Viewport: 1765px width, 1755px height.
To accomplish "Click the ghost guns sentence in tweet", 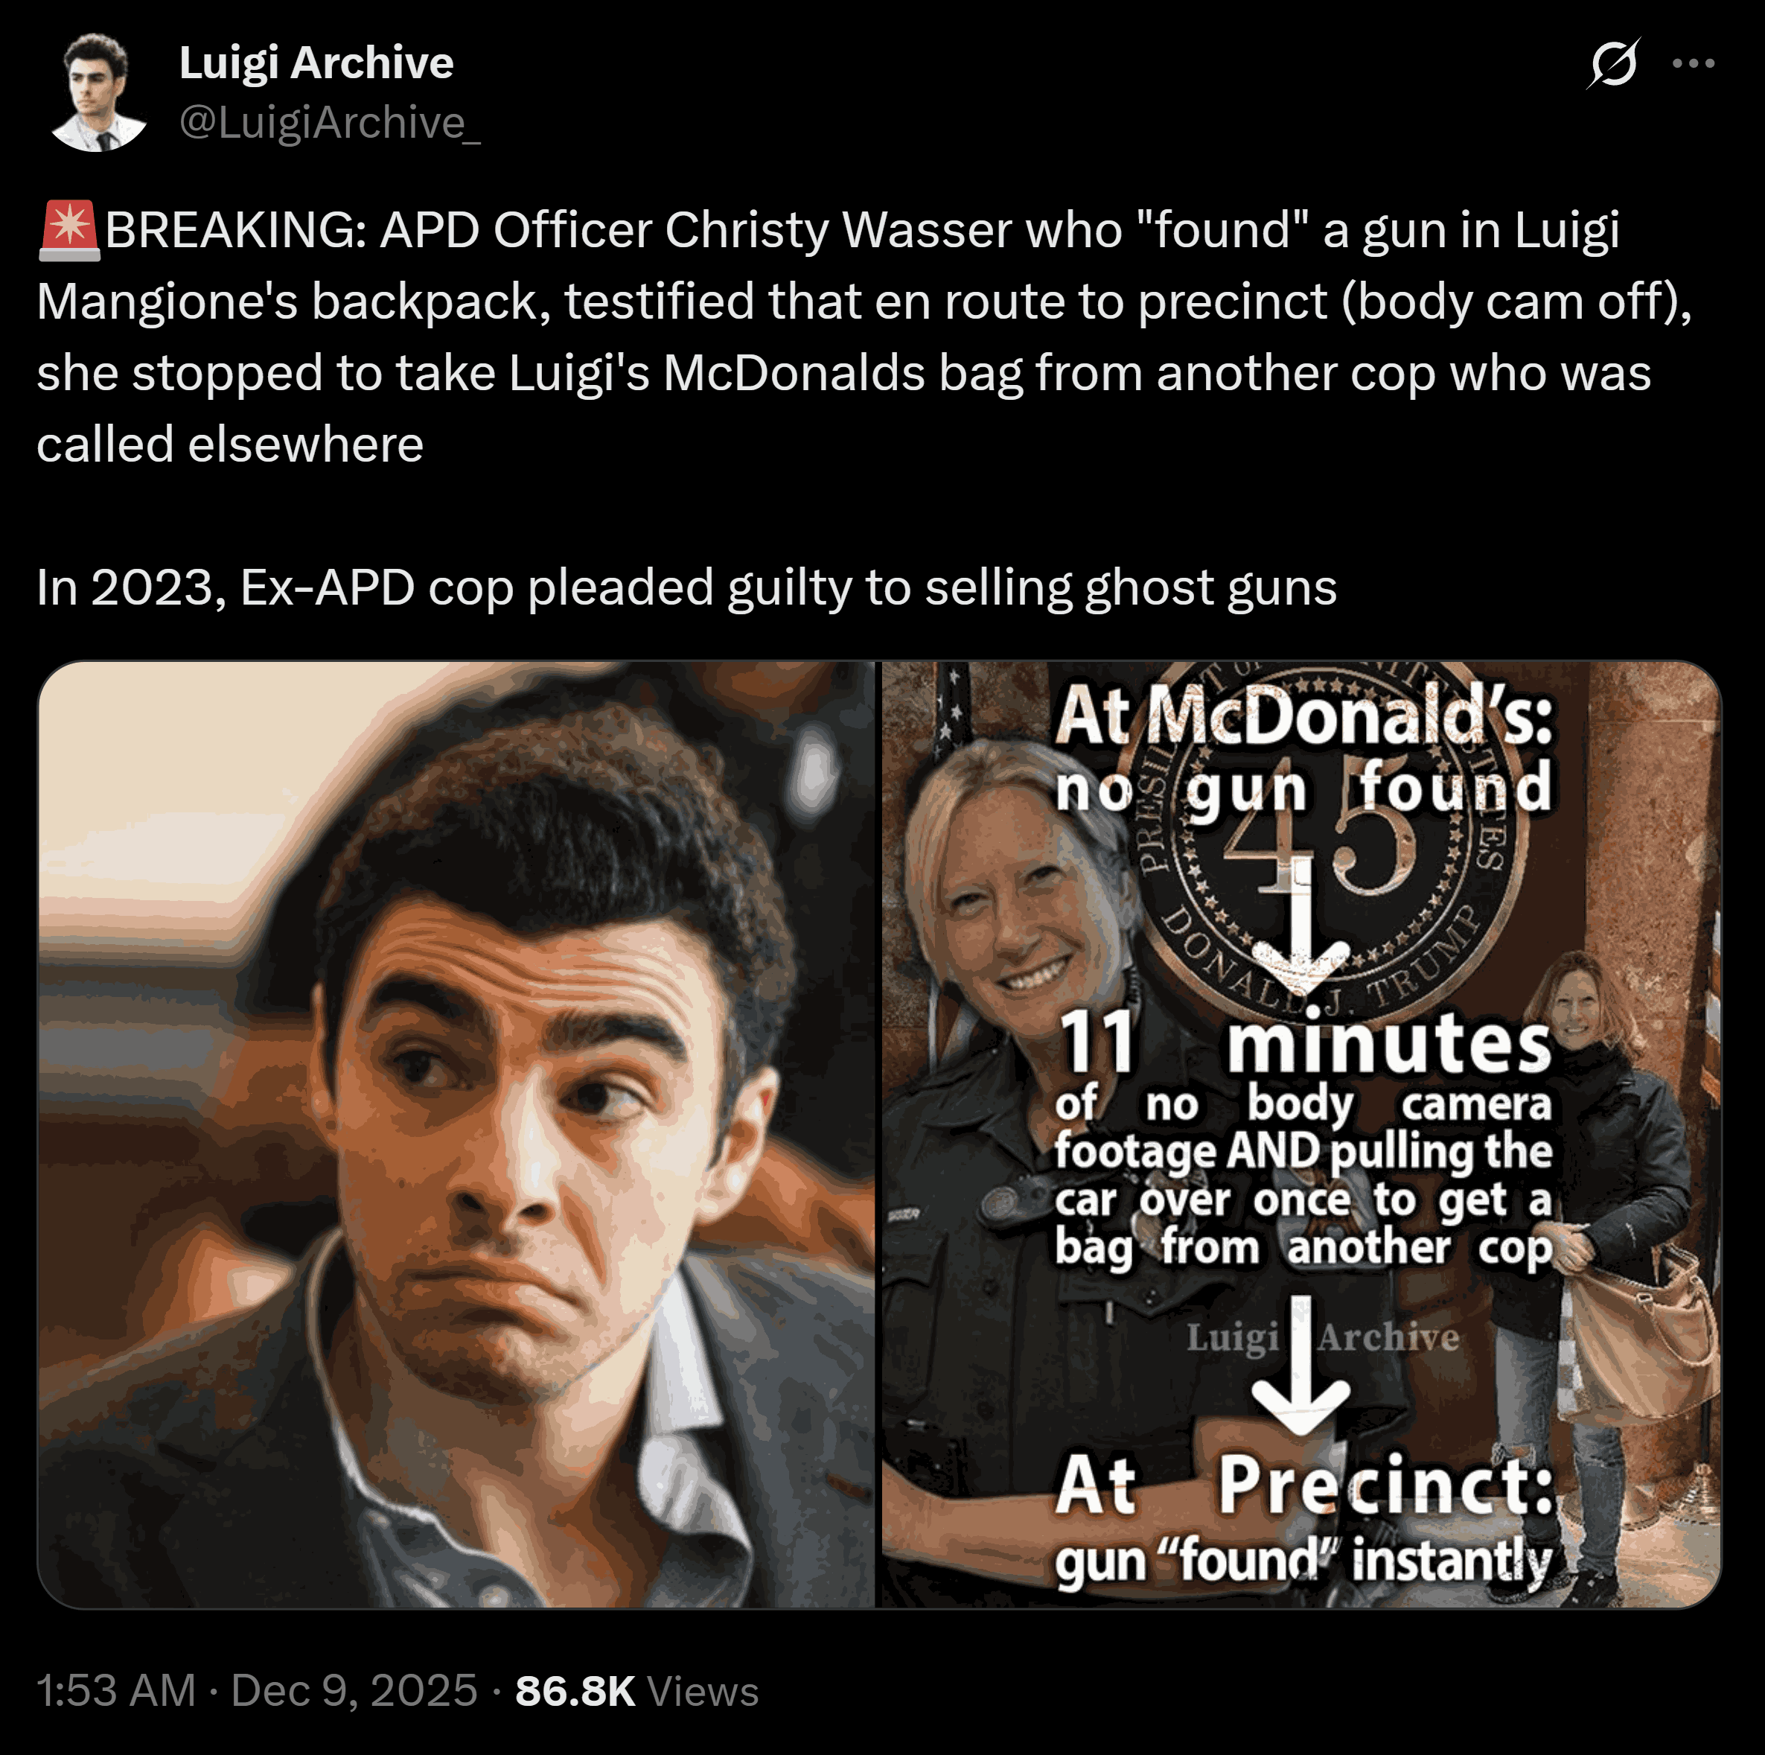I will (x=686, y=587).
